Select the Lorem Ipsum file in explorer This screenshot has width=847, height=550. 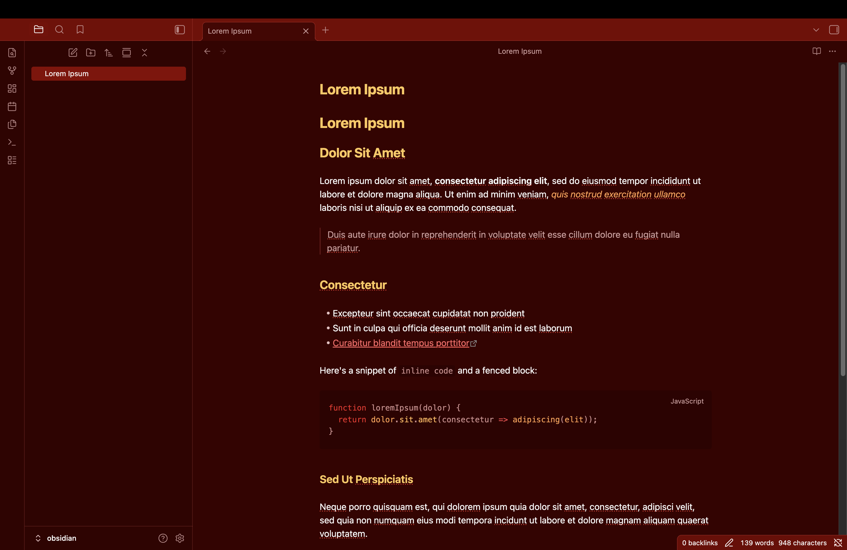point(109,74)
